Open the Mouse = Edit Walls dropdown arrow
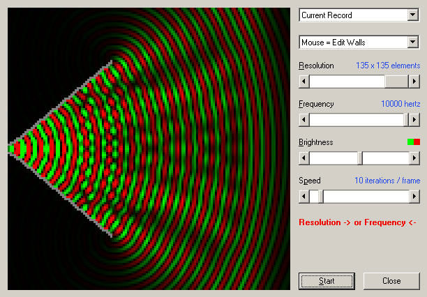This screenshot has width=427, height=297. [413, 43]
